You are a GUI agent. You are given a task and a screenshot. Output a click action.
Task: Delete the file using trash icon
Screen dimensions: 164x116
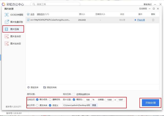(x=153, y=20)
